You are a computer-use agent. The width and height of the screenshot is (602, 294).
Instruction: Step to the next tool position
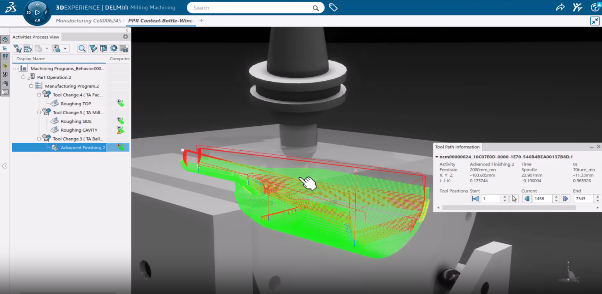[565, 199]
